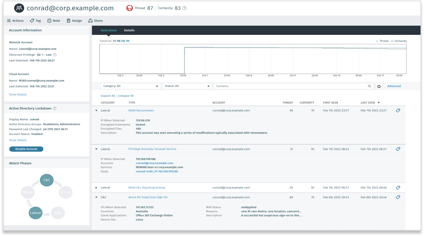Expand the M365 DLL Hijacking Activity detection row
Viewport: 424px width, 236px height.
point(97,187)
